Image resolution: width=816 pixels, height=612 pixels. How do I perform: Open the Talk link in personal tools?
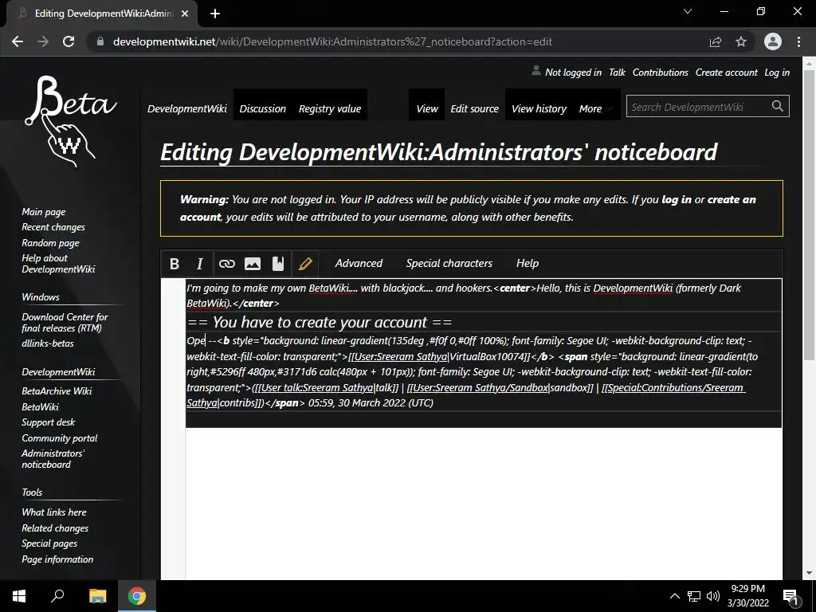coord(617,73)
